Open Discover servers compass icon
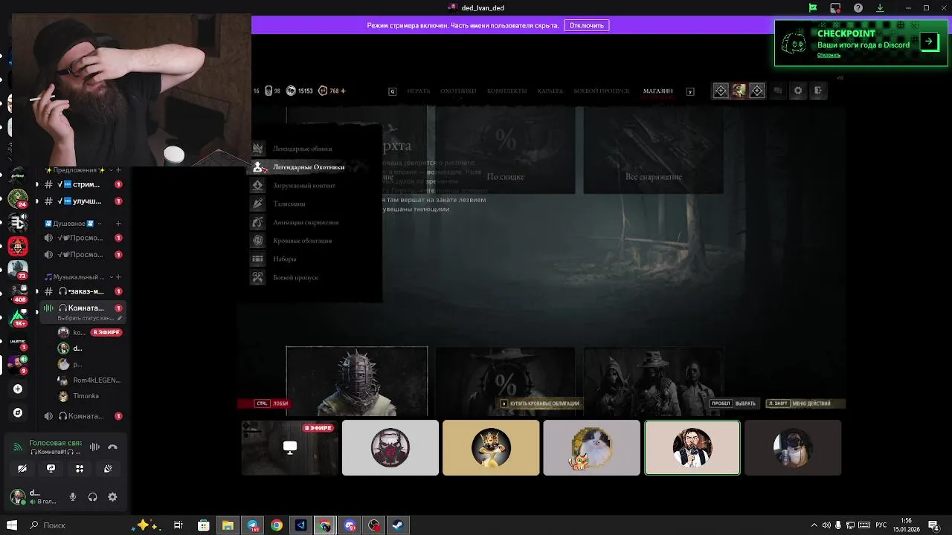 coord(18,412)
